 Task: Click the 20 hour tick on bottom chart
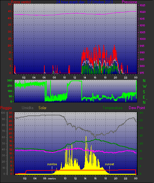click(116, 178)
